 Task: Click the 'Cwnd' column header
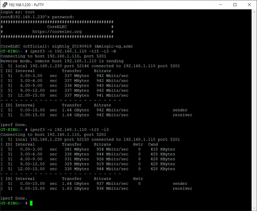tap(153, 144)
